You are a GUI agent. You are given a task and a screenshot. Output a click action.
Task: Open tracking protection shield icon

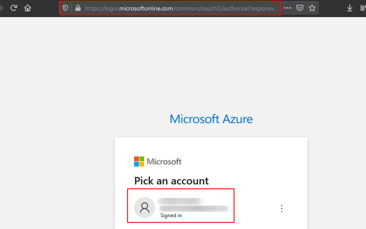tap(65, 8)
